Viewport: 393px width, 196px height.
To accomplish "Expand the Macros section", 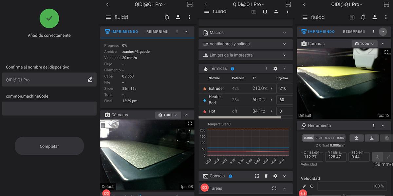I will coord(245,33).
